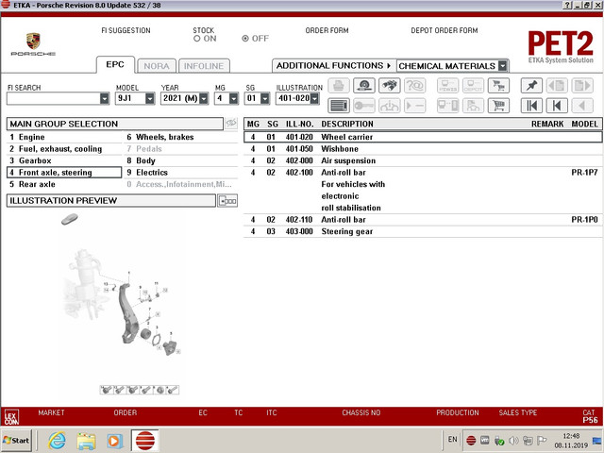Open the double shopping carts icon
Screen dimensions: 604x453
click(x=498, y=86)
